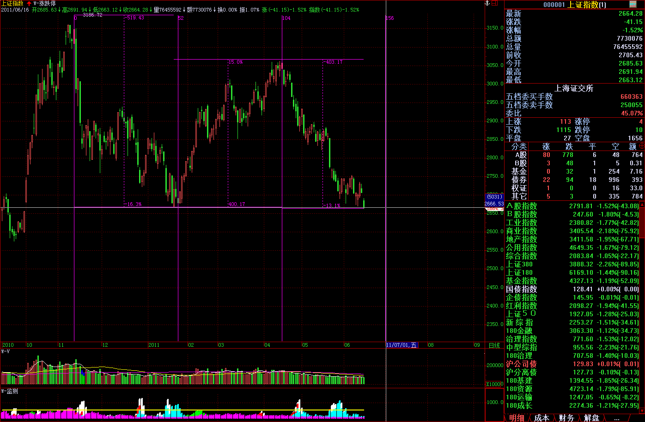Switch to the 成本 tab

click(541, 418)
